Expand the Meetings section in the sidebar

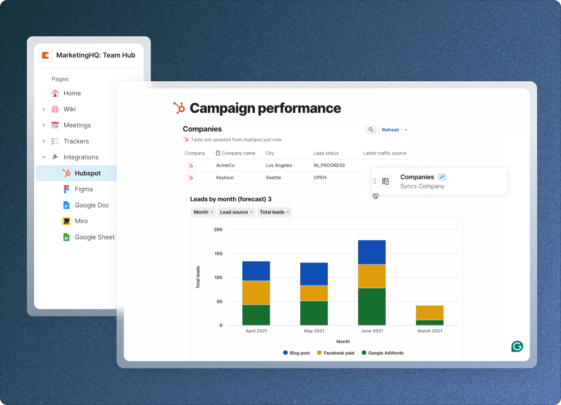44,125
